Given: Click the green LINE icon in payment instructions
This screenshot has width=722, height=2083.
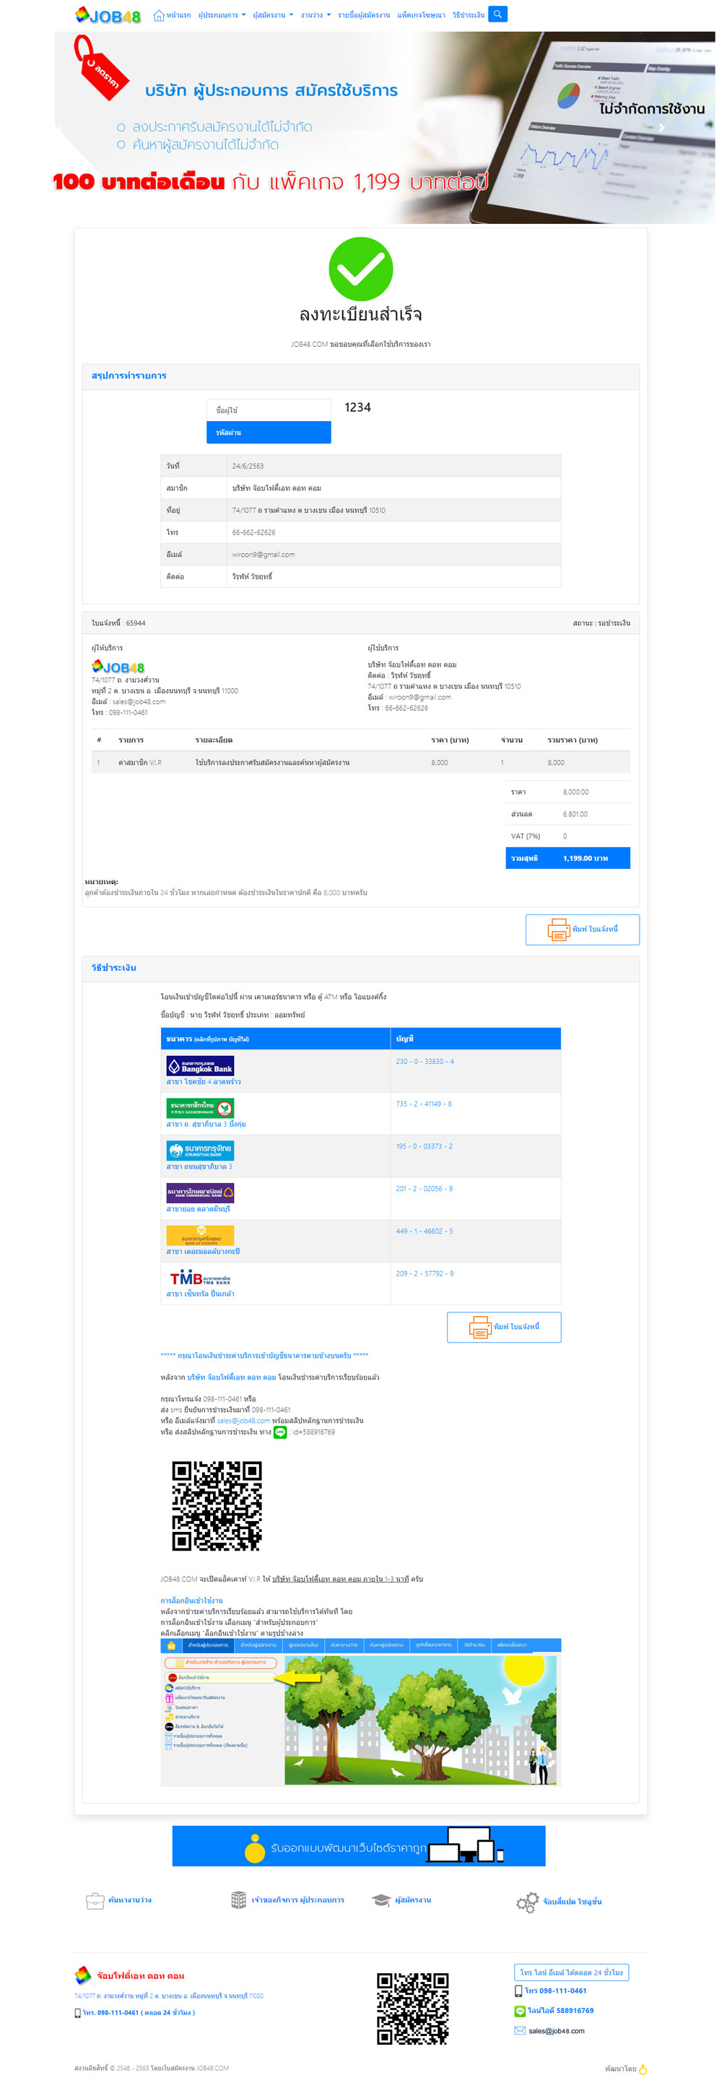Looking at the screenshot, I should click(281, 1432).
